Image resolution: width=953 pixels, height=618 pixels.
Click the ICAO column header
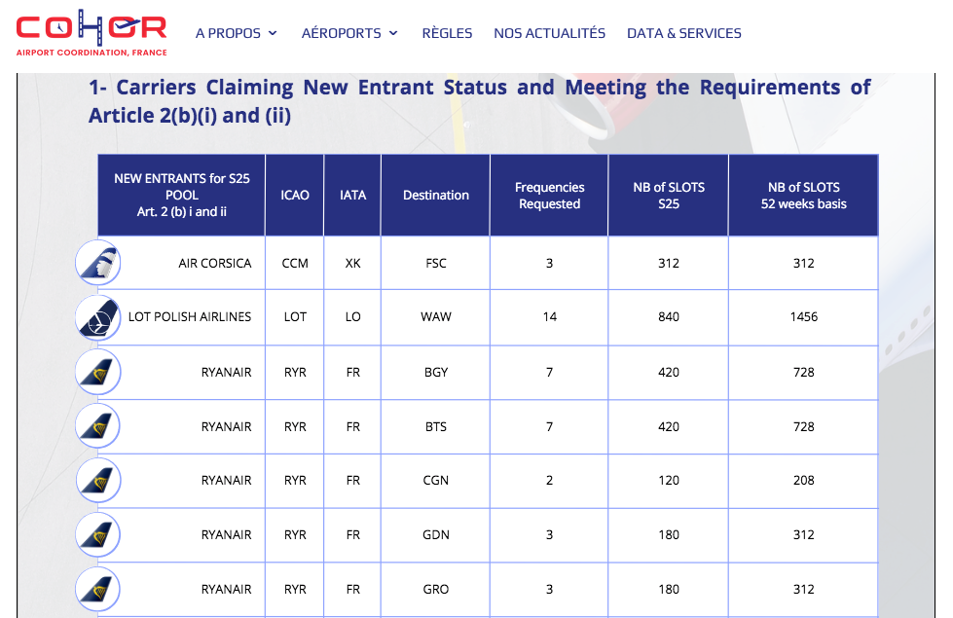coord(295,196)
